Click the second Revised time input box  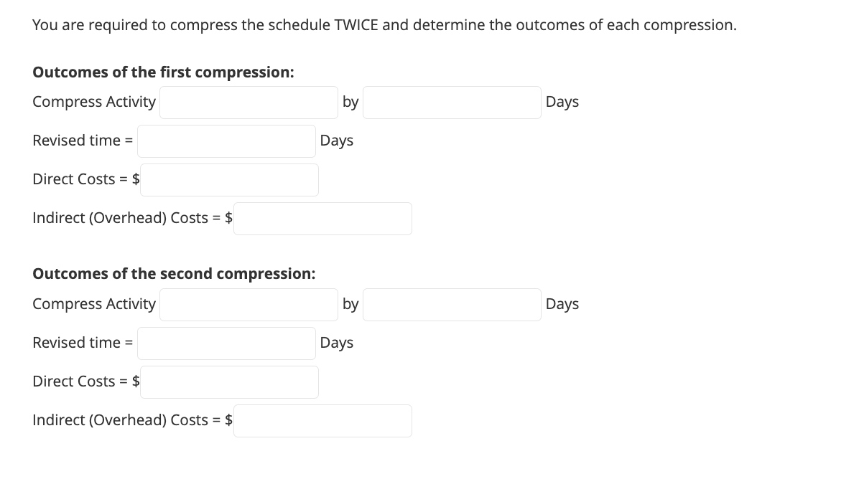[226, 343]
